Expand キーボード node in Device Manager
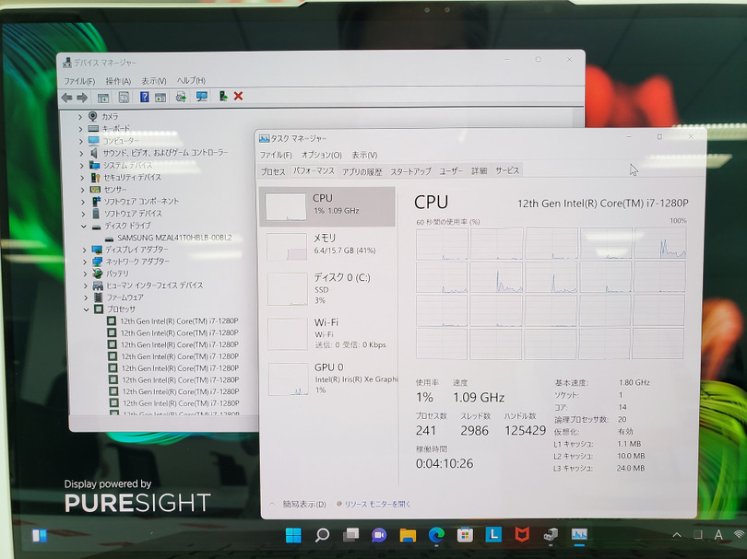Image resolution: width=747 pixels, height=559 pixels. point(80,129)
